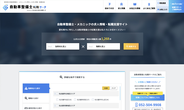
Task: Click the magnifier icon in 検索する button
Action: (x=127, y=46)
